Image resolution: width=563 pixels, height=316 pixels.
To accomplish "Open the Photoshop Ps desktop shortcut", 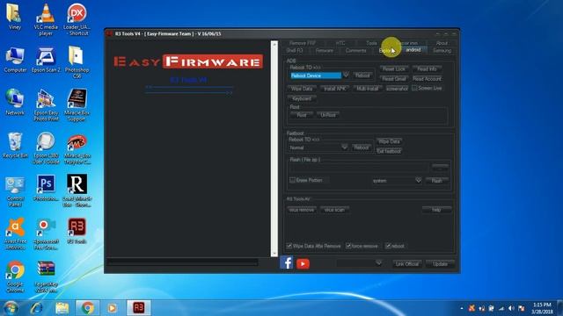I will [x=46, y=188].
